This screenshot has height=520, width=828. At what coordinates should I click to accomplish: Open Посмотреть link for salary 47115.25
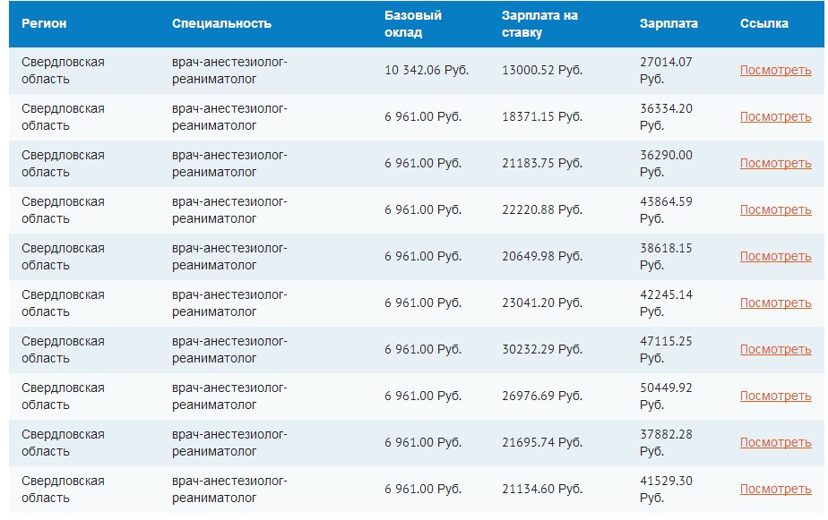point(775,349)
